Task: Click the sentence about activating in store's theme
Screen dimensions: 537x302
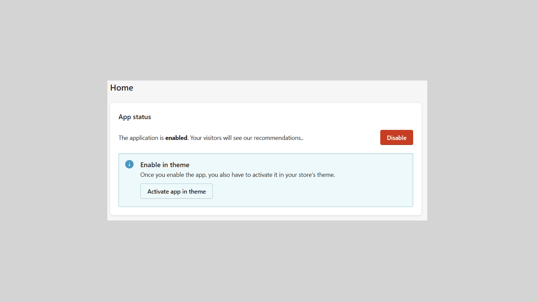Action: point(237,175)
